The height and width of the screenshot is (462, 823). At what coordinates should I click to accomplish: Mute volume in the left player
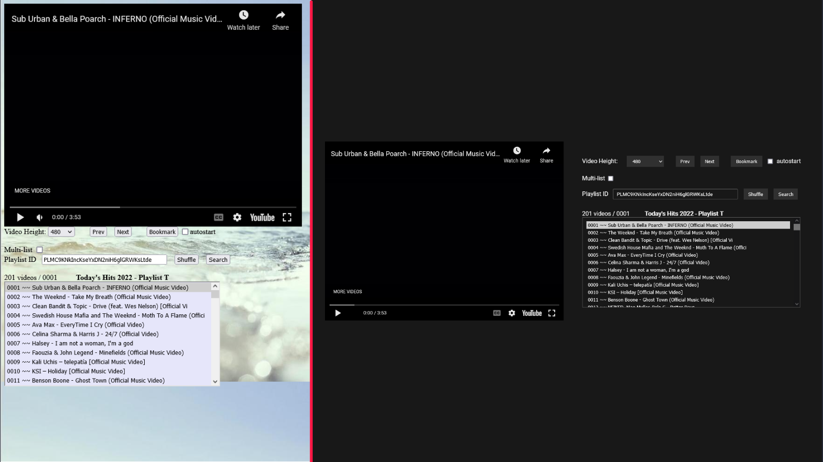point(40,217)
